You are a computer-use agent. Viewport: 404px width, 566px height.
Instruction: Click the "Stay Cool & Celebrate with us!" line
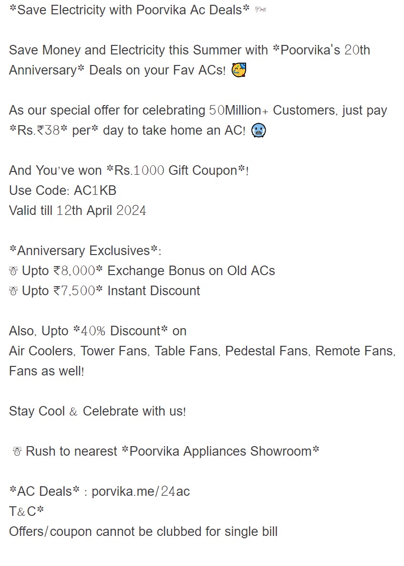coord(97,411)
